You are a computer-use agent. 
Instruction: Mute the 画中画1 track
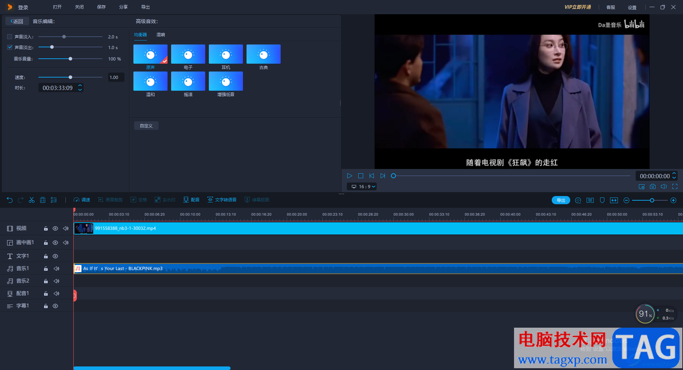[x=65, y=243]
